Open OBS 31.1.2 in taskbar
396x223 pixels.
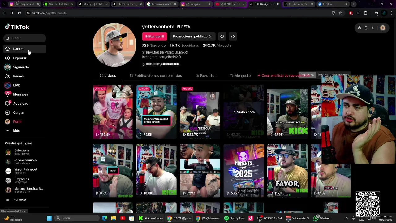[x=269, y=218]
